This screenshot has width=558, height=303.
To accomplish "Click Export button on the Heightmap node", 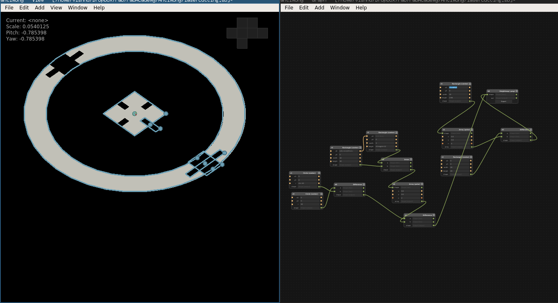I will (504, 102).
